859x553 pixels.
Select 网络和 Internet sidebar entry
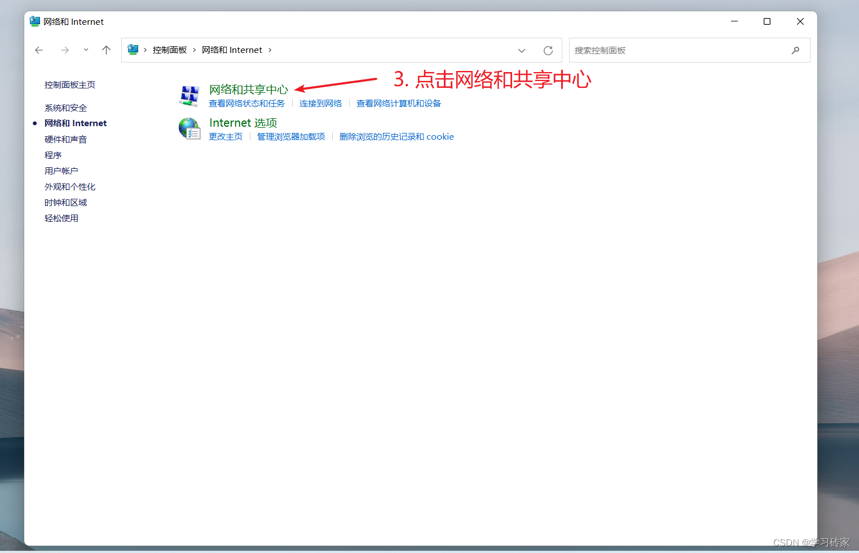[76, 123]
